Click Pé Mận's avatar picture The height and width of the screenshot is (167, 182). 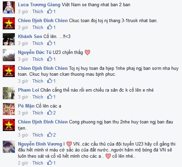[9, 109]
